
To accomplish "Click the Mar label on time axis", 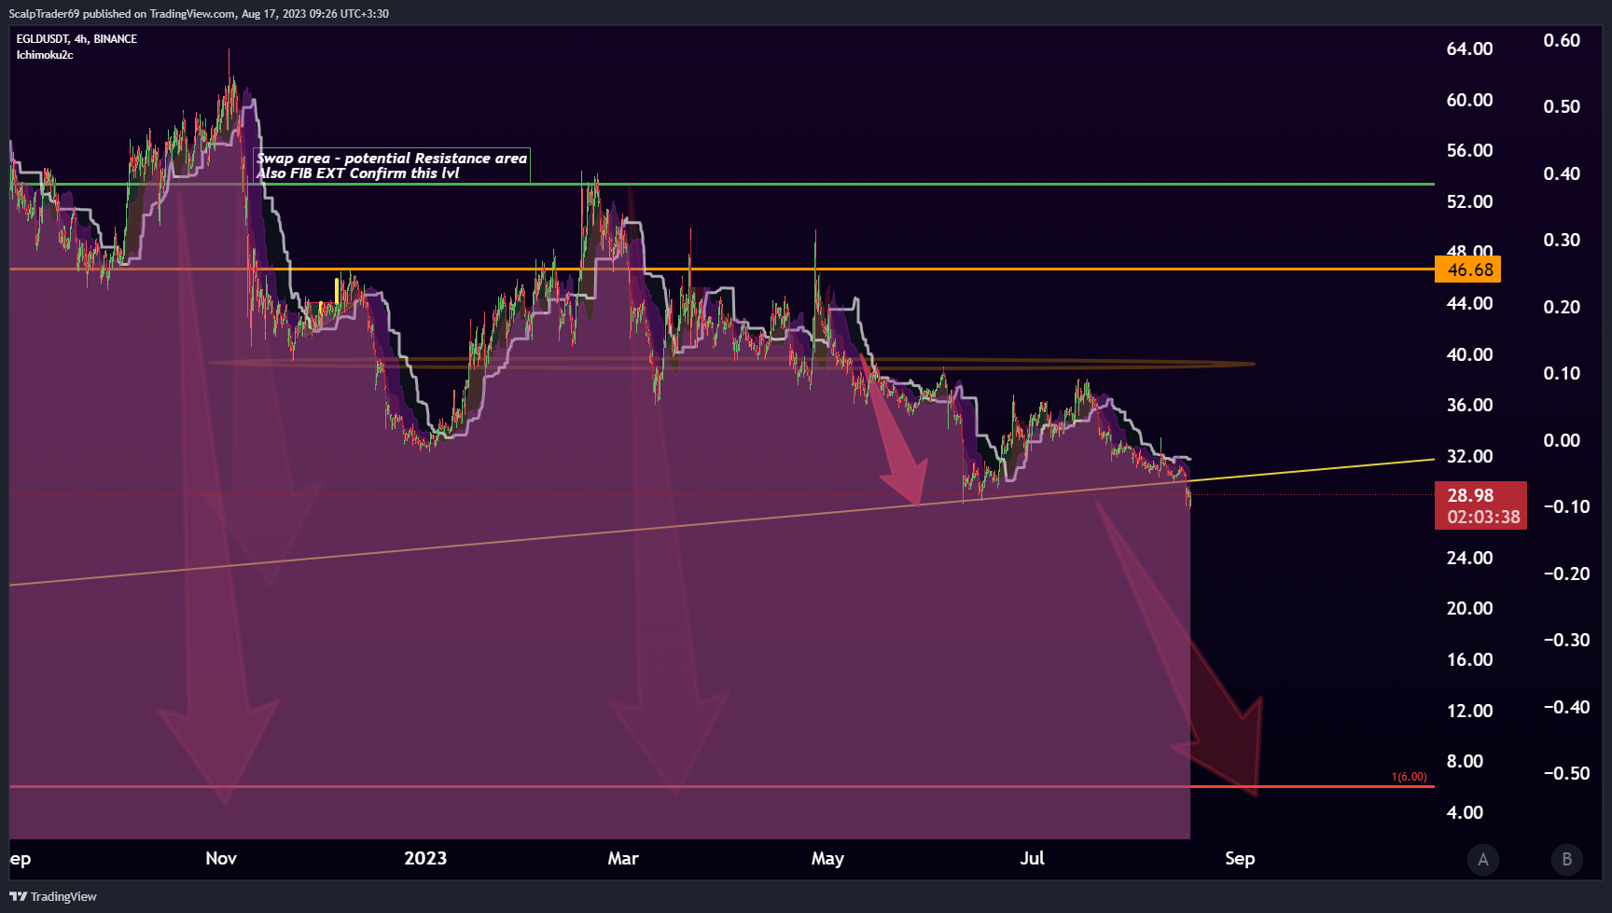I will pyautogui.click(x=623, y=858).
